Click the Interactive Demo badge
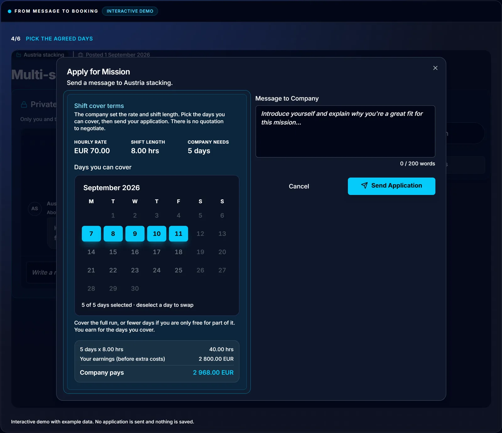 (x=130, y=11)
